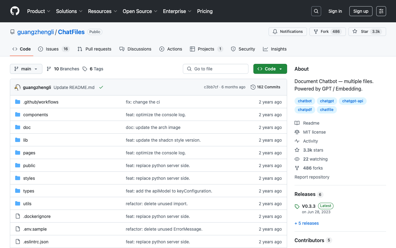Click the Sign up button
This screenshot has height=248, width=396.
point(361,11)
